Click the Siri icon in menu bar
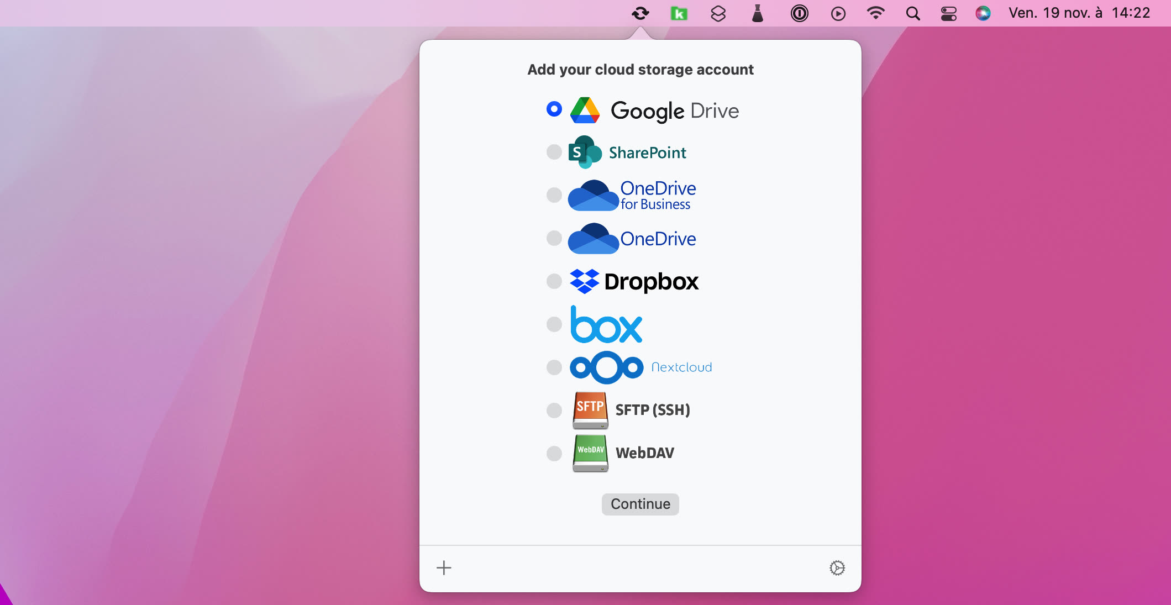The width and height of the screenshot is (1171, 605). [983, 13]
